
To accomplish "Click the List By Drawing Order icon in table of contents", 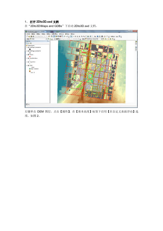I will pos(27,43).
